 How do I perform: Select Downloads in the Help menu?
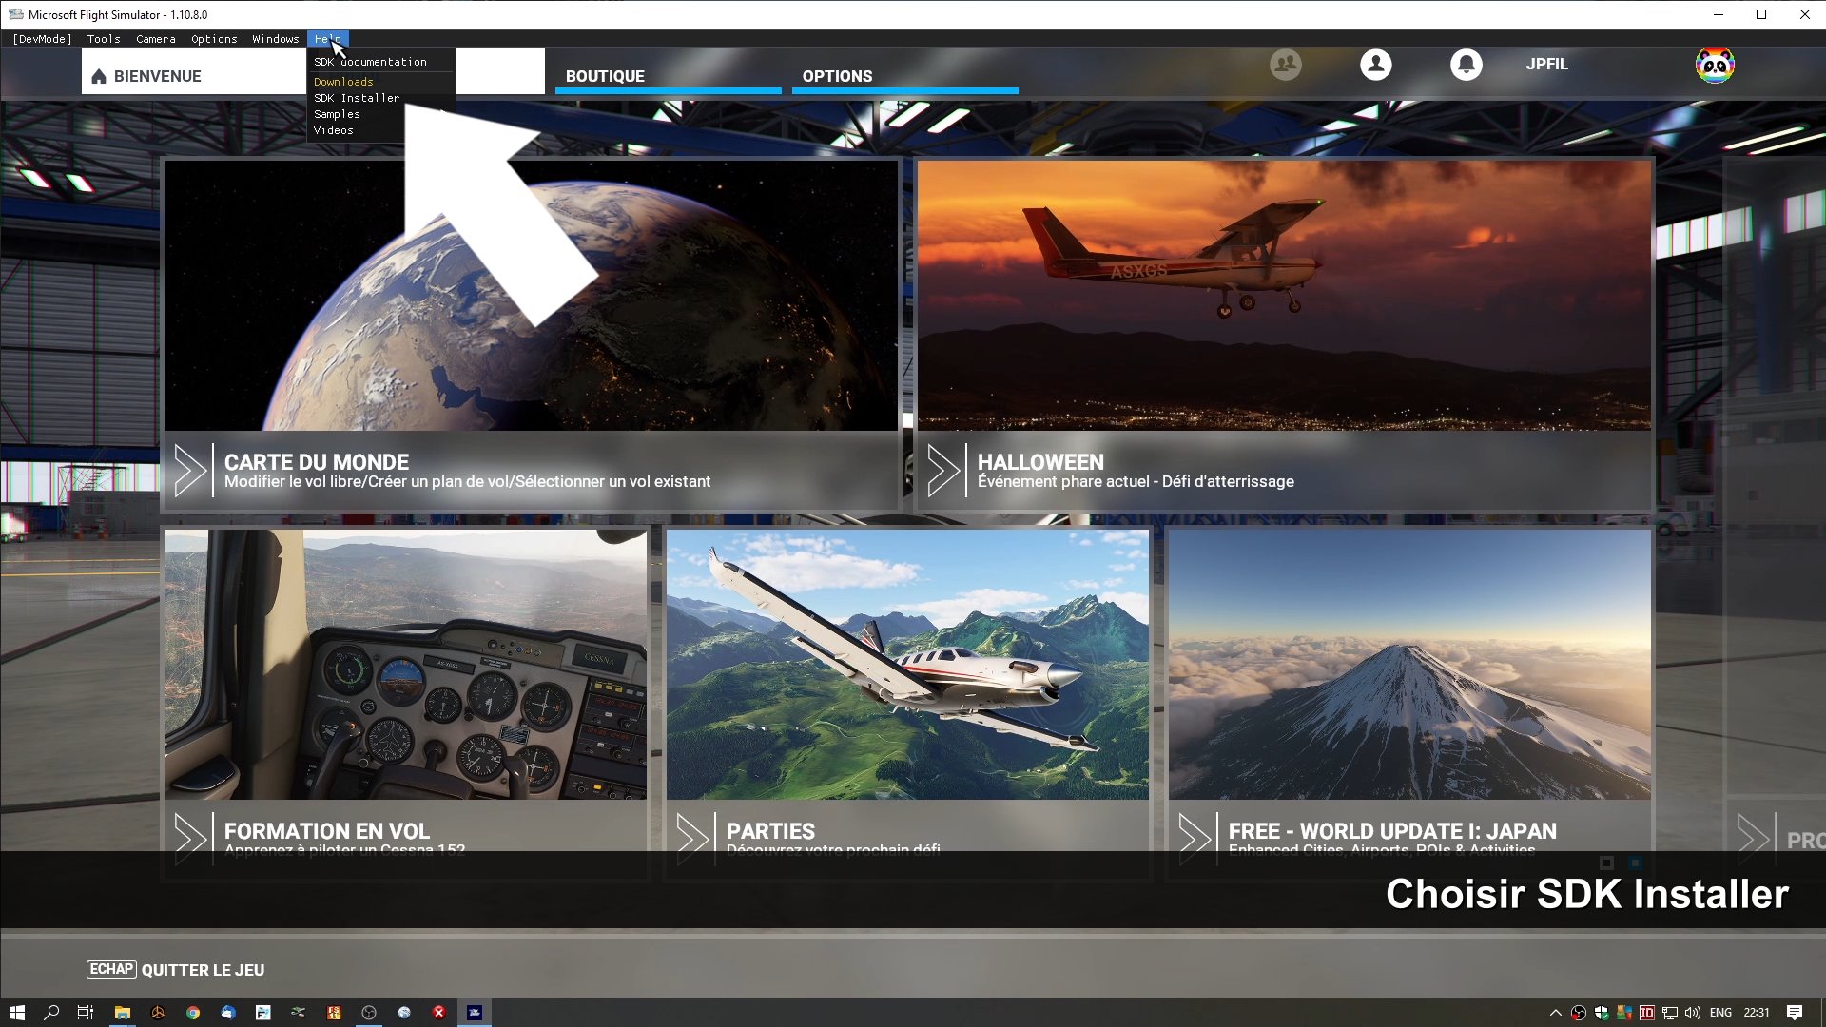point(343,82)
